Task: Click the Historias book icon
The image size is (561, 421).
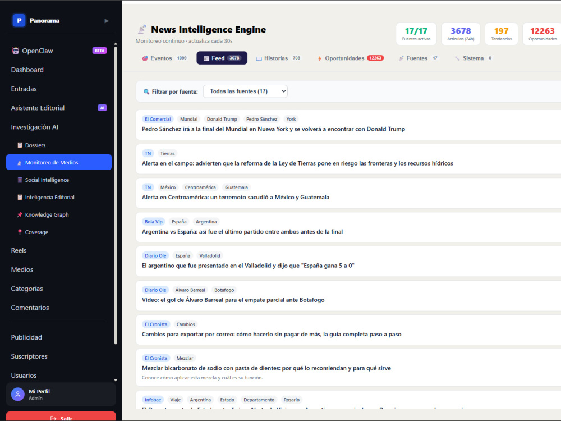Action: tap(259, 58)
